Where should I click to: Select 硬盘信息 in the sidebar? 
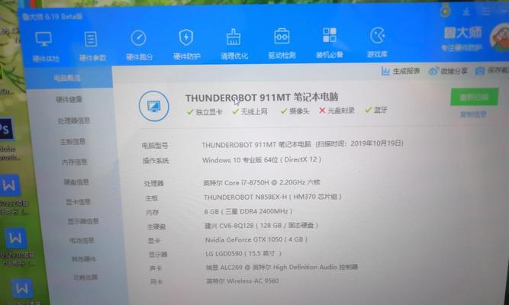click(x=76, y=182)
